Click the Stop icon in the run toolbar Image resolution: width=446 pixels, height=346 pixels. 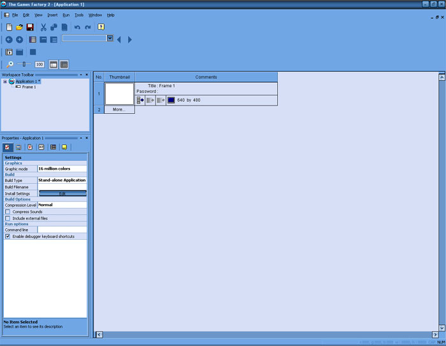coord(32,52)
